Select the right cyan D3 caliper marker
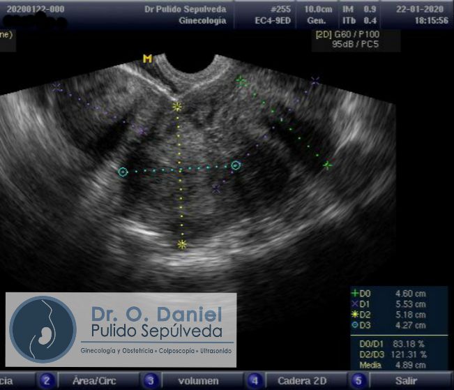Image resolution: width=454 pixels, height=390 pixels. (236, 165)
